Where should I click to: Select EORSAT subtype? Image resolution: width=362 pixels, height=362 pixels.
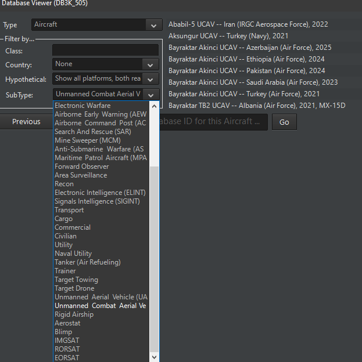pyautogui.click(x=101, y=358)
